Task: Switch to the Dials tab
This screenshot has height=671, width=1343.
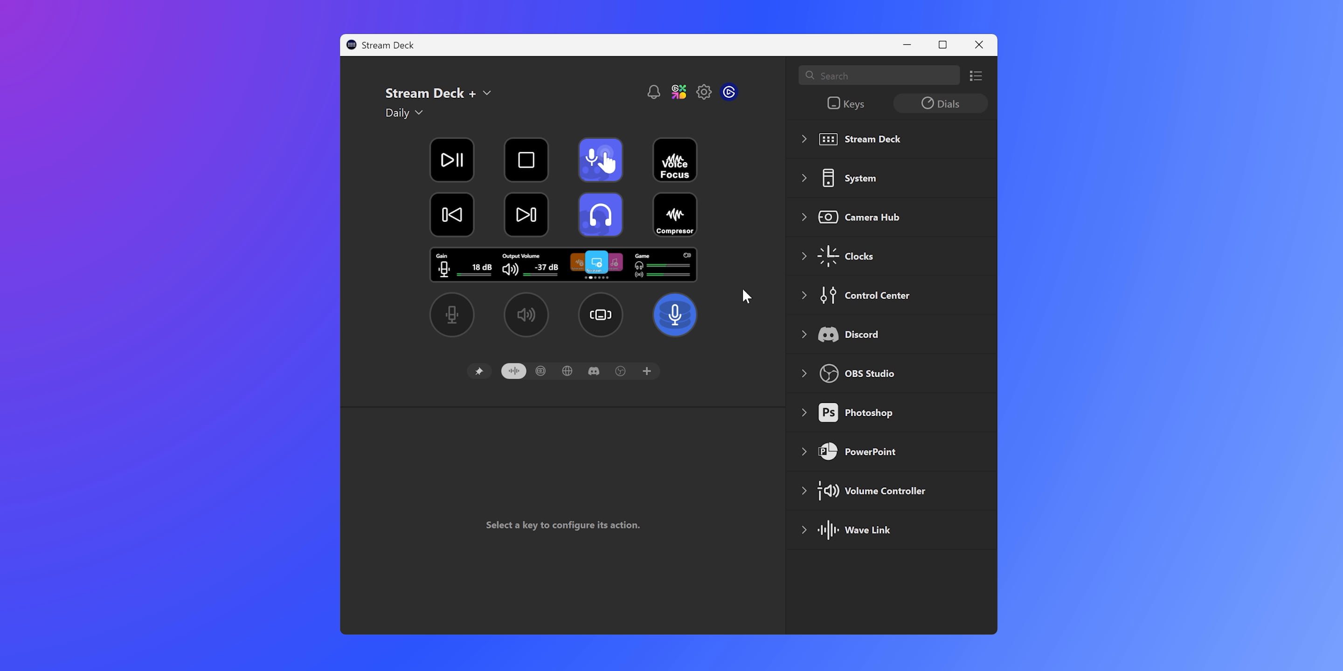Action: tap(940, 103)
